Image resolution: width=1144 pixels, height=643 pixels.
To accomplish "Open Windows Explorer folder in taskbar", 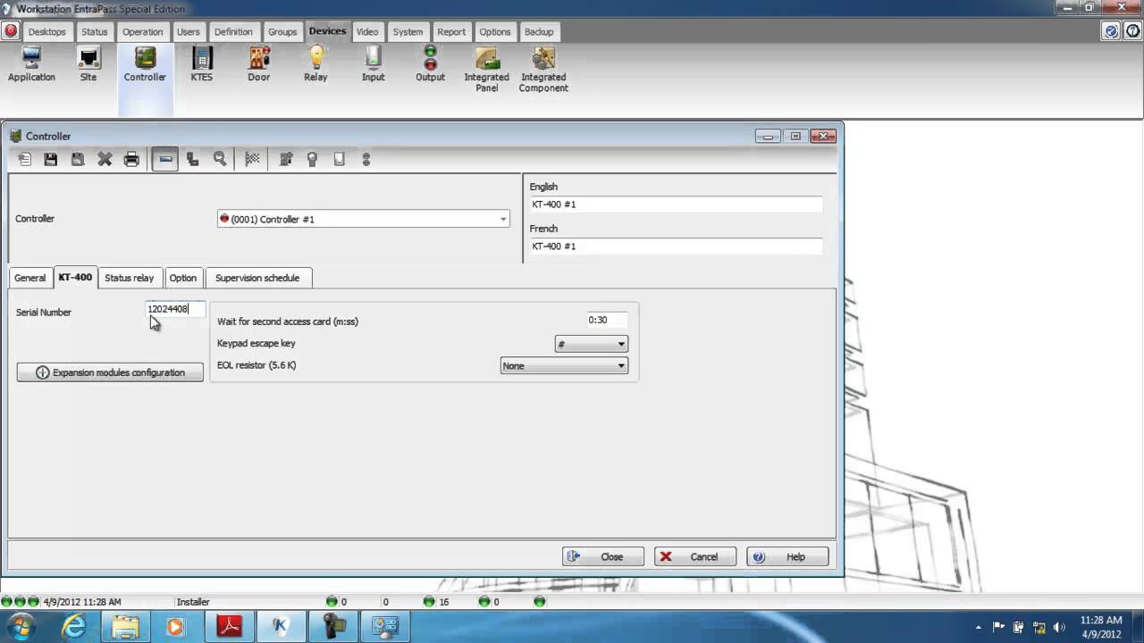I will (125, 626).
